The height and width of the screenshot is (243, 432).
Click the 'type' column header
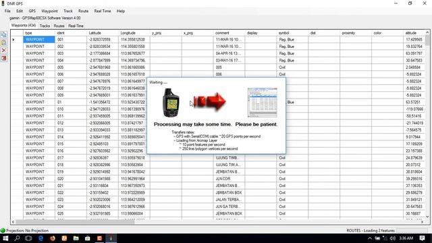(x=39, y=33)
